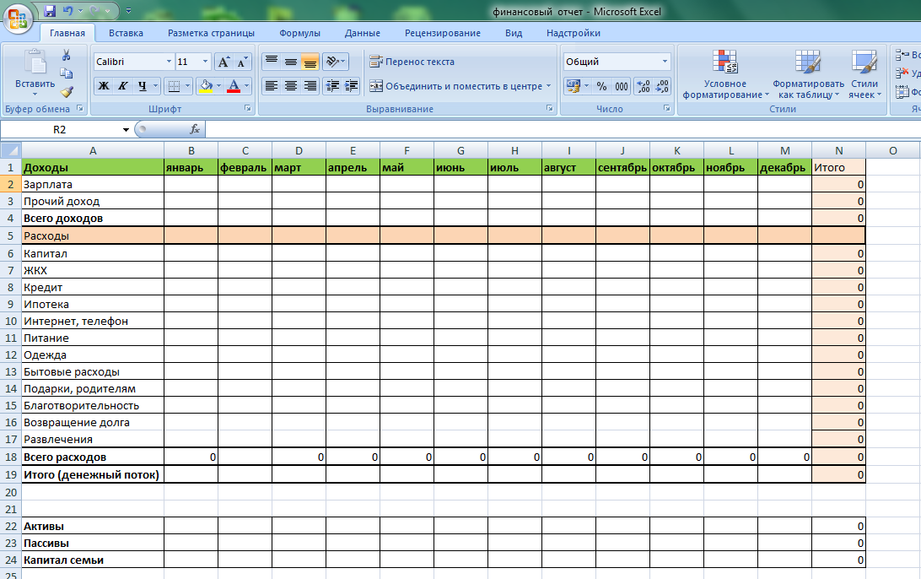Center text horizontally

point(291,86)
